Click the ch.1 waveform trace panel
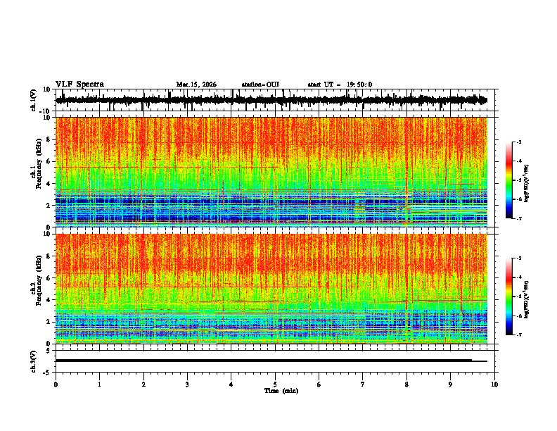Viewport: 557px width, 431px height. pos(276,100)
